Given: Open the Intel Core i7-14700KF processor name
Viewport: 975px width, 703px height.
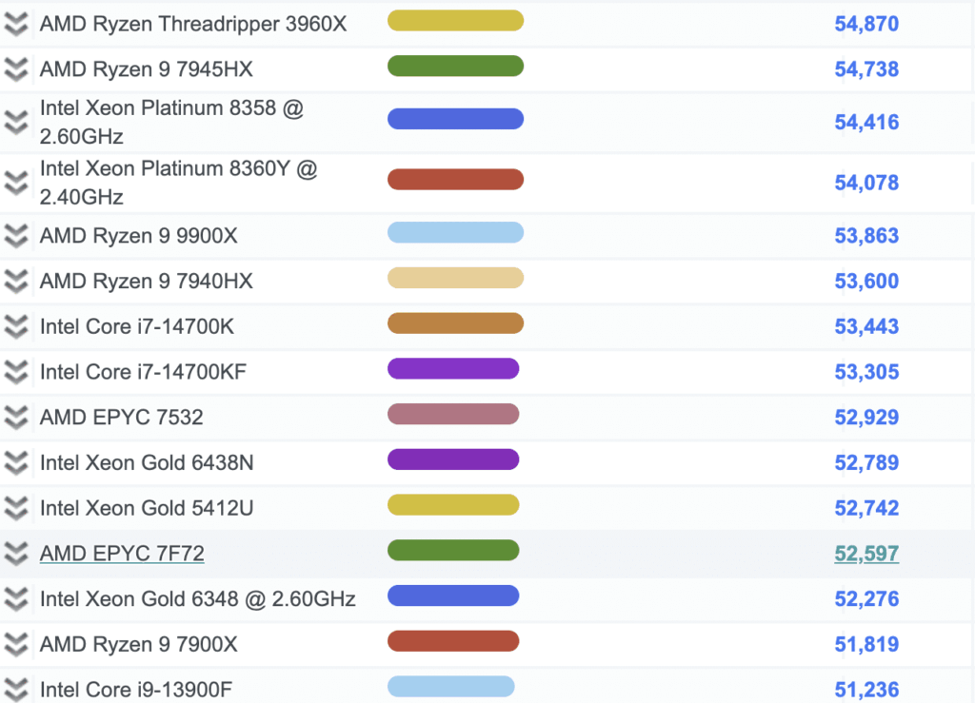Looking at the screenshot, I should pos(143,372).
